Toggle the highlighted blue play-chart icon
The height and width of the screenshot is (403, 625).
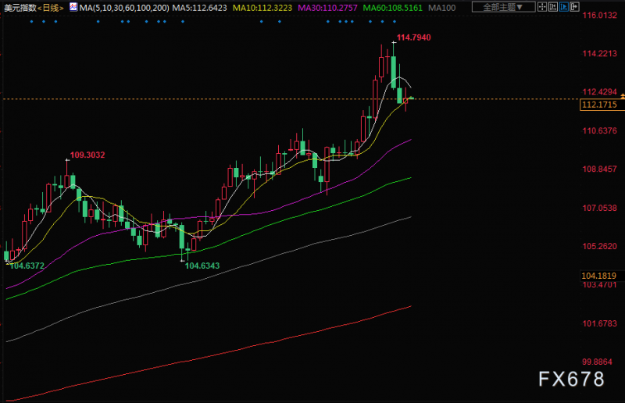(x=563, y=7)
